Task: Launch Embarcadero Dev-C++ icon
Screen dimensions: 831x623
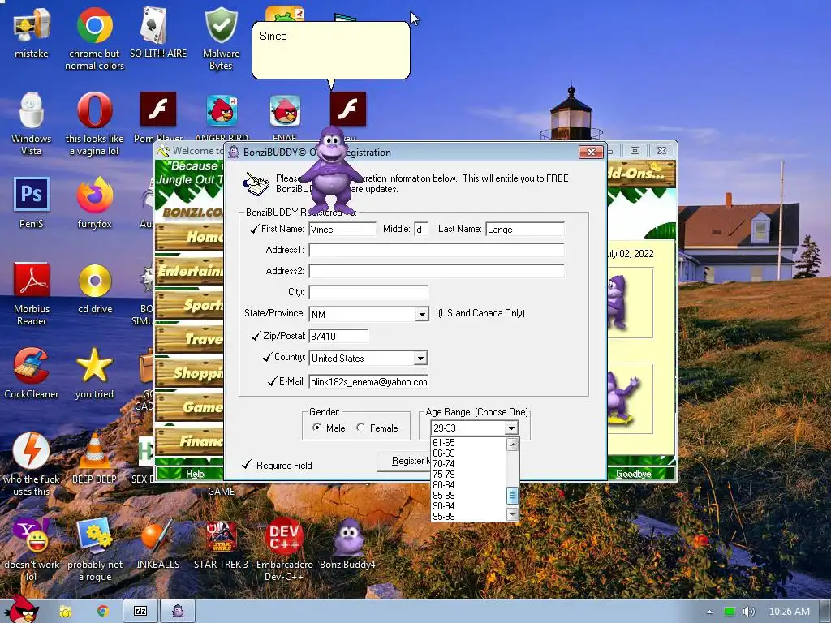Action: (x=285, y=549)
